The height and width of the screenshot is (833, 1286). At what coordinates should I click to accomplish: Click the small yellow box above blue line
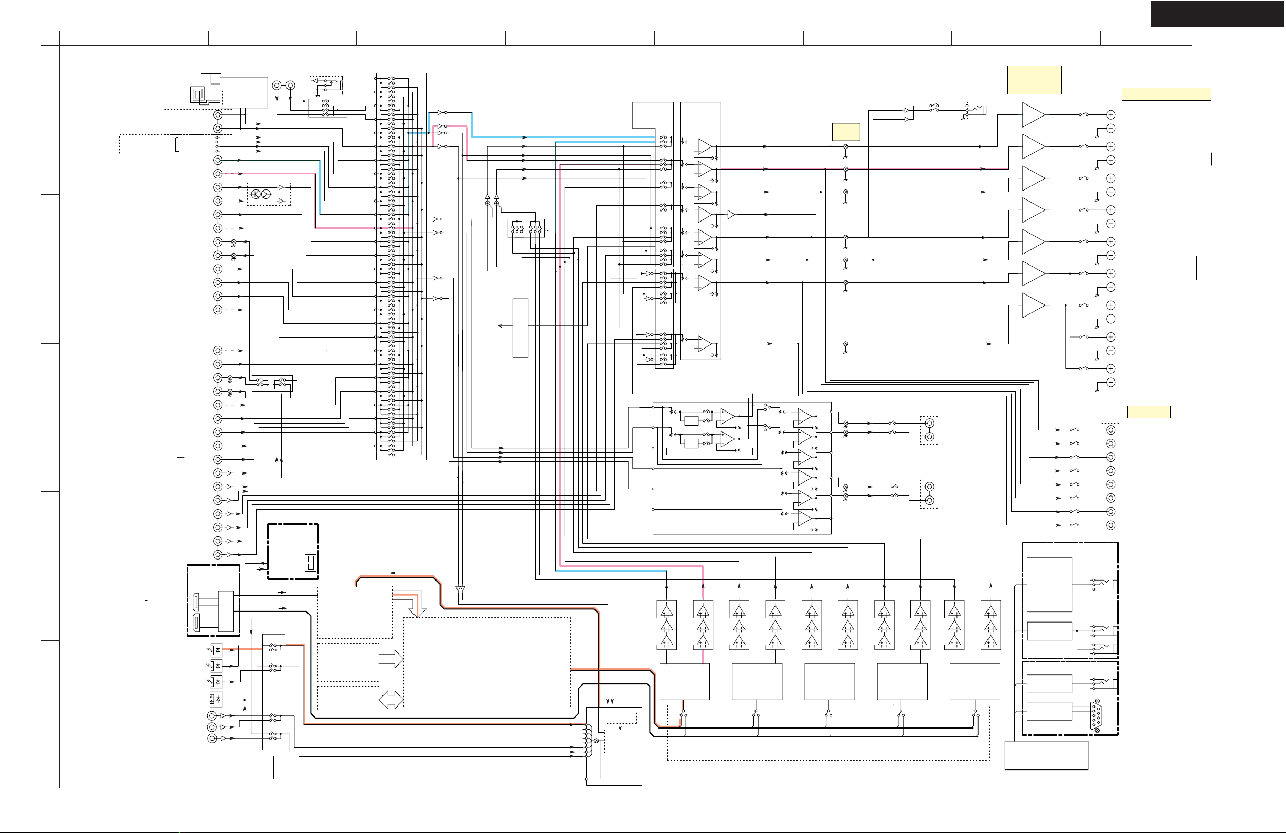tap(846, 132)
